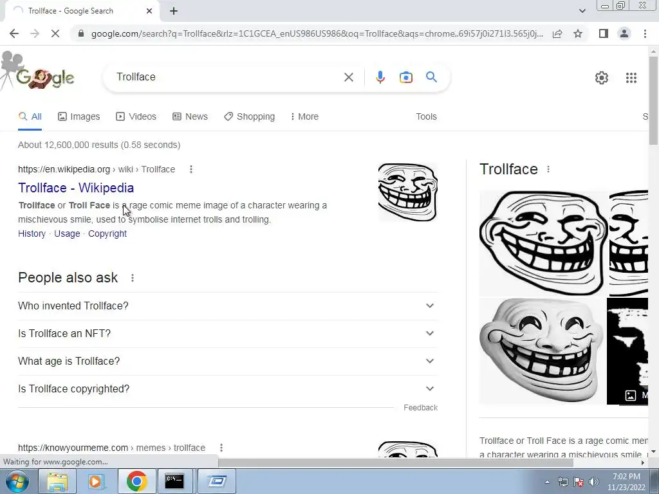Open Google apps grid

(x=631, y=78)
